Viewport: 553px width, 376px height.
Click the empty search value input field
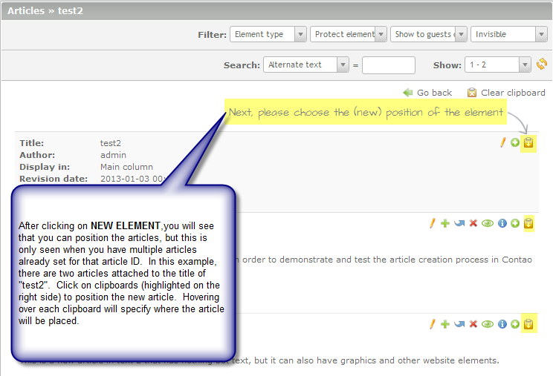click(x=388, y=65)
